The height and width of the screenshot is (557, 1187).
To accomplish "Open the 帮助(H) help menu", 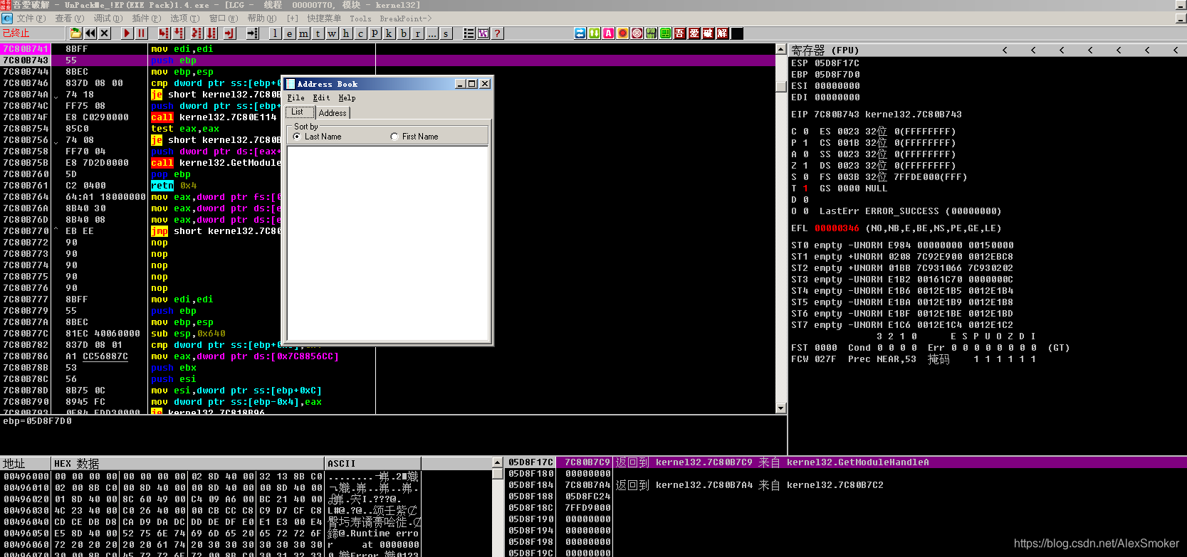I will point(262,18).
